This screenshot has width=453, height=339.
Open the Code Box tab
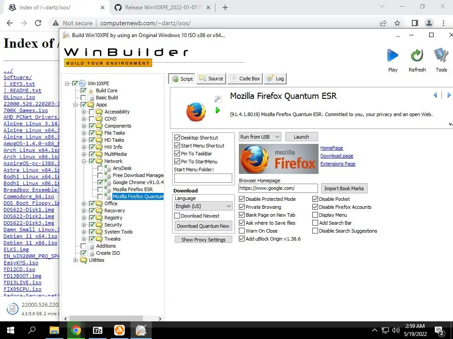click(245, 79)
